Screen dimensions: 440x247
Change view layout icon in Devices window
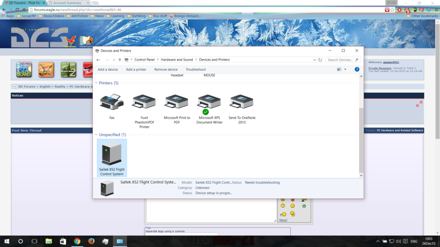point(339,69)
